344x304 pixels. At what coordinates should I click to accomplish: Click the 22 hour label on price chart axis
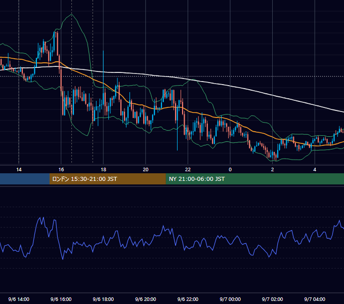pos(188,170)
